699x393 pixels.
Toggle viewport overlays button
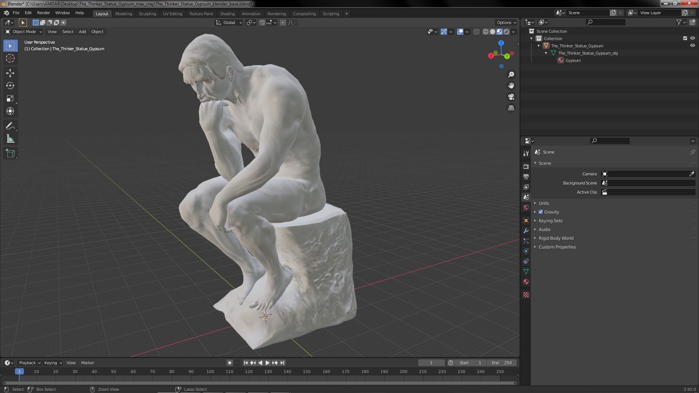[x=460, y=32]
